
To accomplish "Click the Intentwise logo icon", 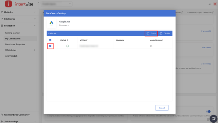I will pyautogui.click(x=8, y=4).
